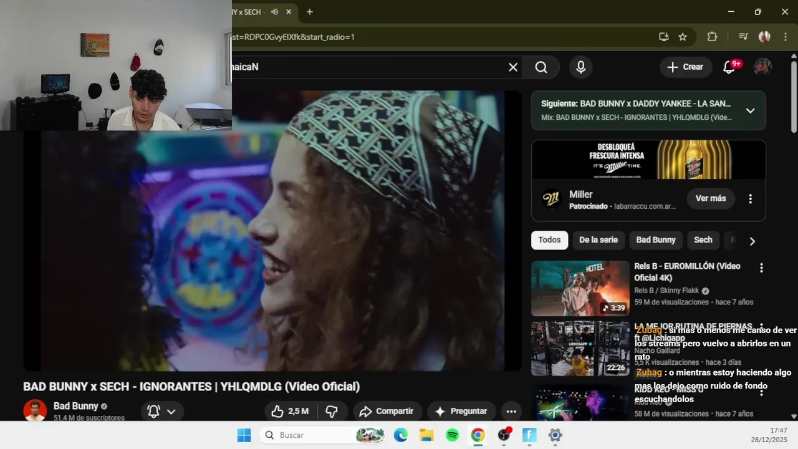The height and width of the screenshot is (449, 798).
Task: Click the Windows taskbar search box
Action: pos(323,435)
